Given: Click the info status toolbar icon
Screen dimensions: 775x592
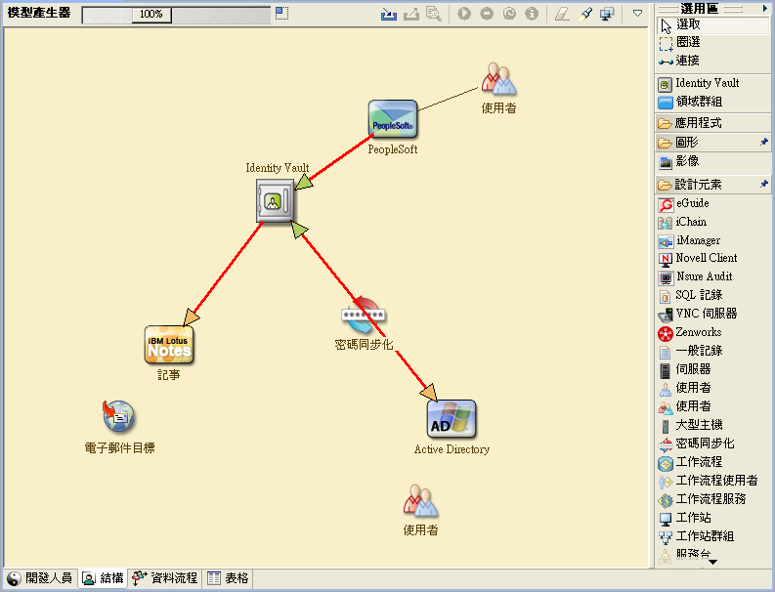Looking at the screenshot, I should pyautogui.click(x=532, y=14).
